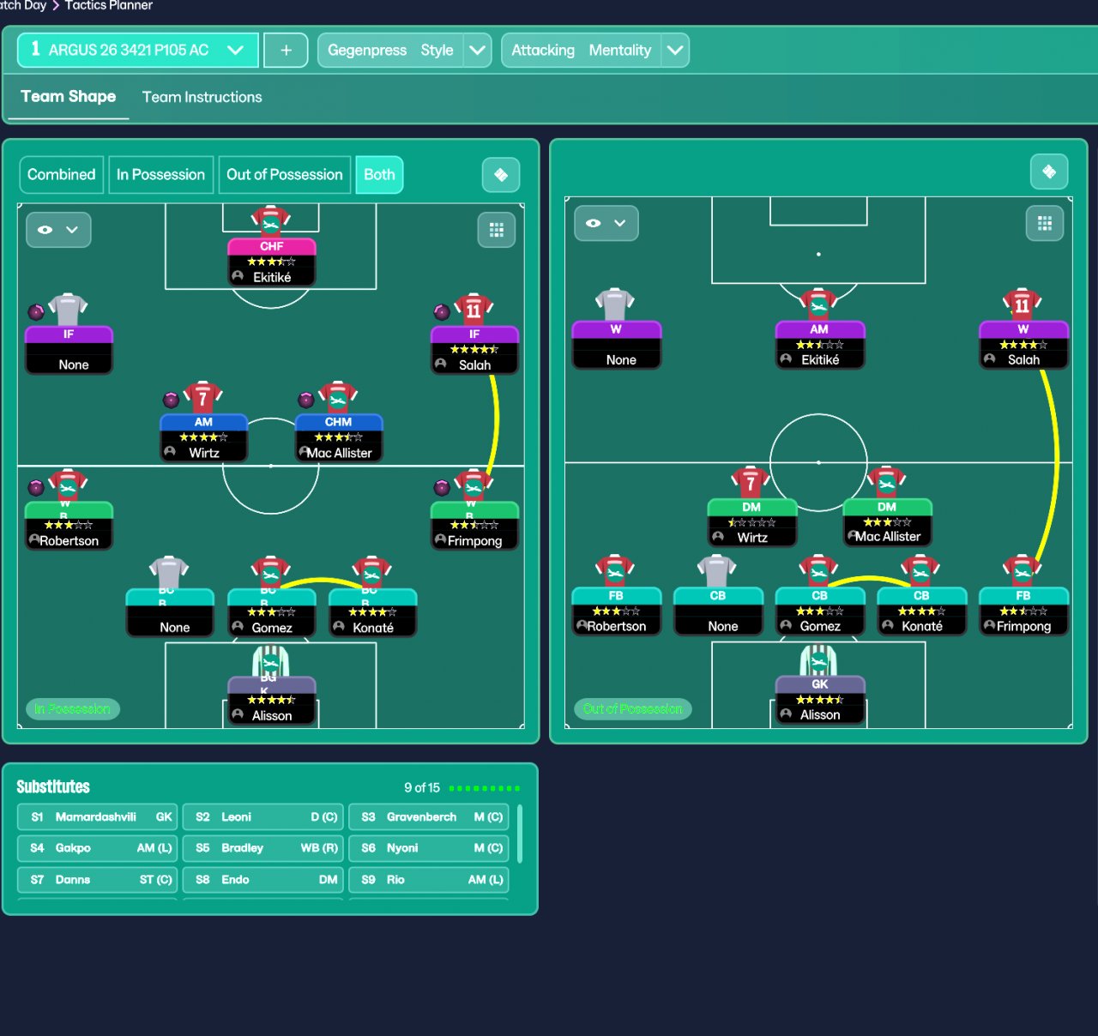Switch to the Team Instructions tab
This screenshot has width=1098, height=1036.
(x=202, y=98)
